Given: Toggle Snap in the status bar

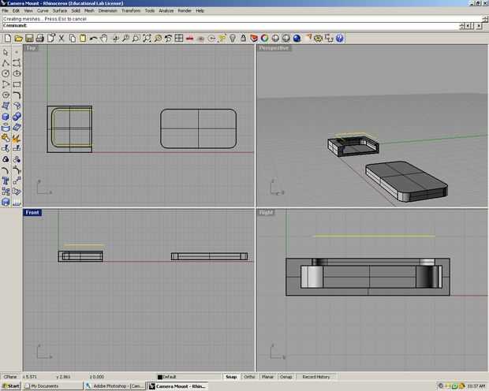Looking at the screenshot, I should [231, 377].
